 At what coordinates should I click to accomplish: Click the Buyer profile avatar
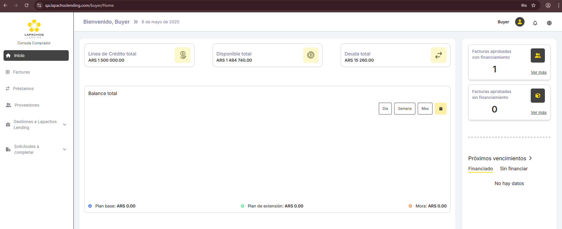(520, 22)
